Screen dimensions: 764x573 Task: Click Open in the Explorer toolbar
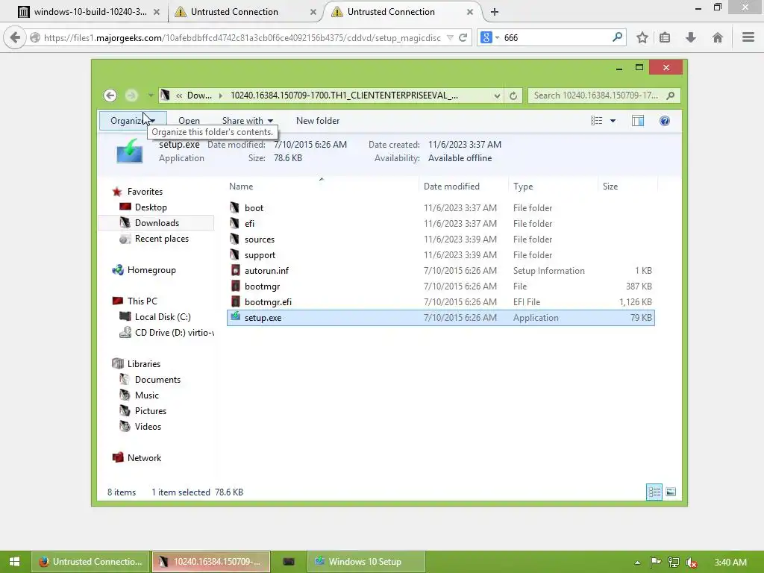point(189,120)
